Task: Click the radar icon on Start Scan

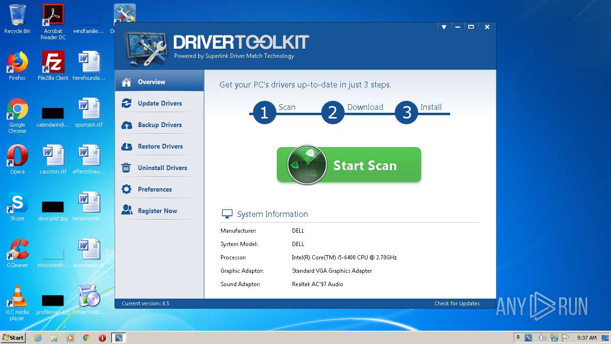Action: [306, 165]
